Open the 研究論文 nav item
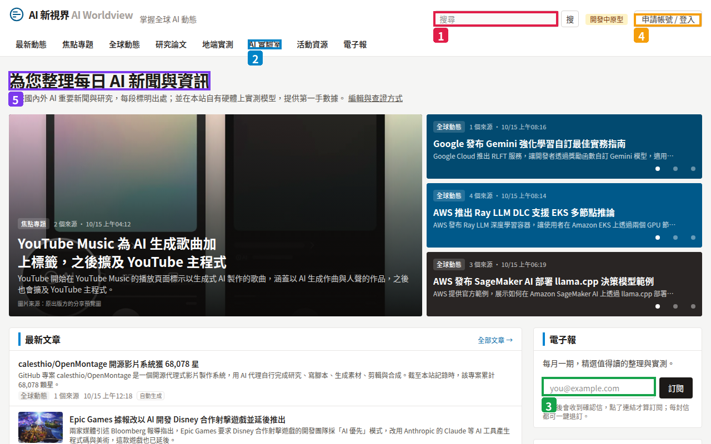Screen dimensions: 711x444 pos(171,44)
